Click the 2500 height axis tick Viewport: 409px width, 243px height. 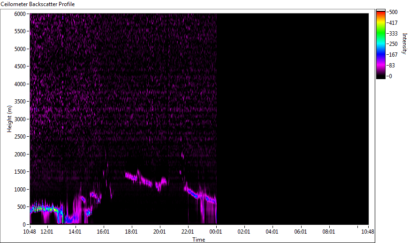click(20, 137)
